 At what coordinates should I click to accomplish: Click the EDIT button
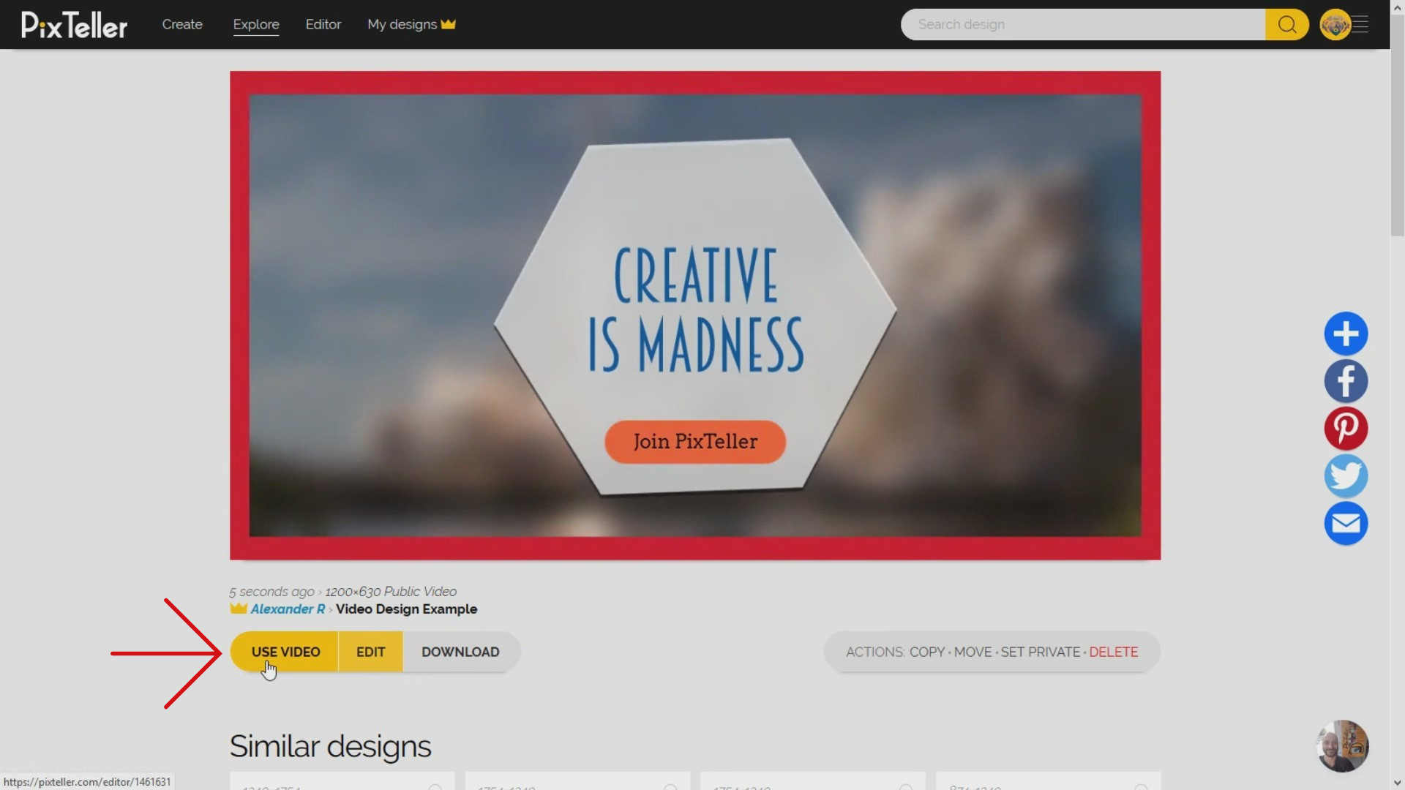(370, 652)
